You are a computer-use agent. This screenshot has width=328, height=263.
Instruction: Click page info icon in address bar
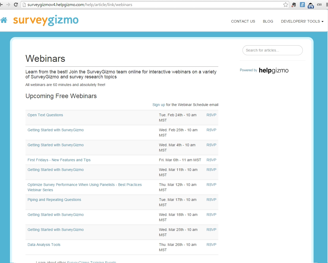click(x=24, y=5)
